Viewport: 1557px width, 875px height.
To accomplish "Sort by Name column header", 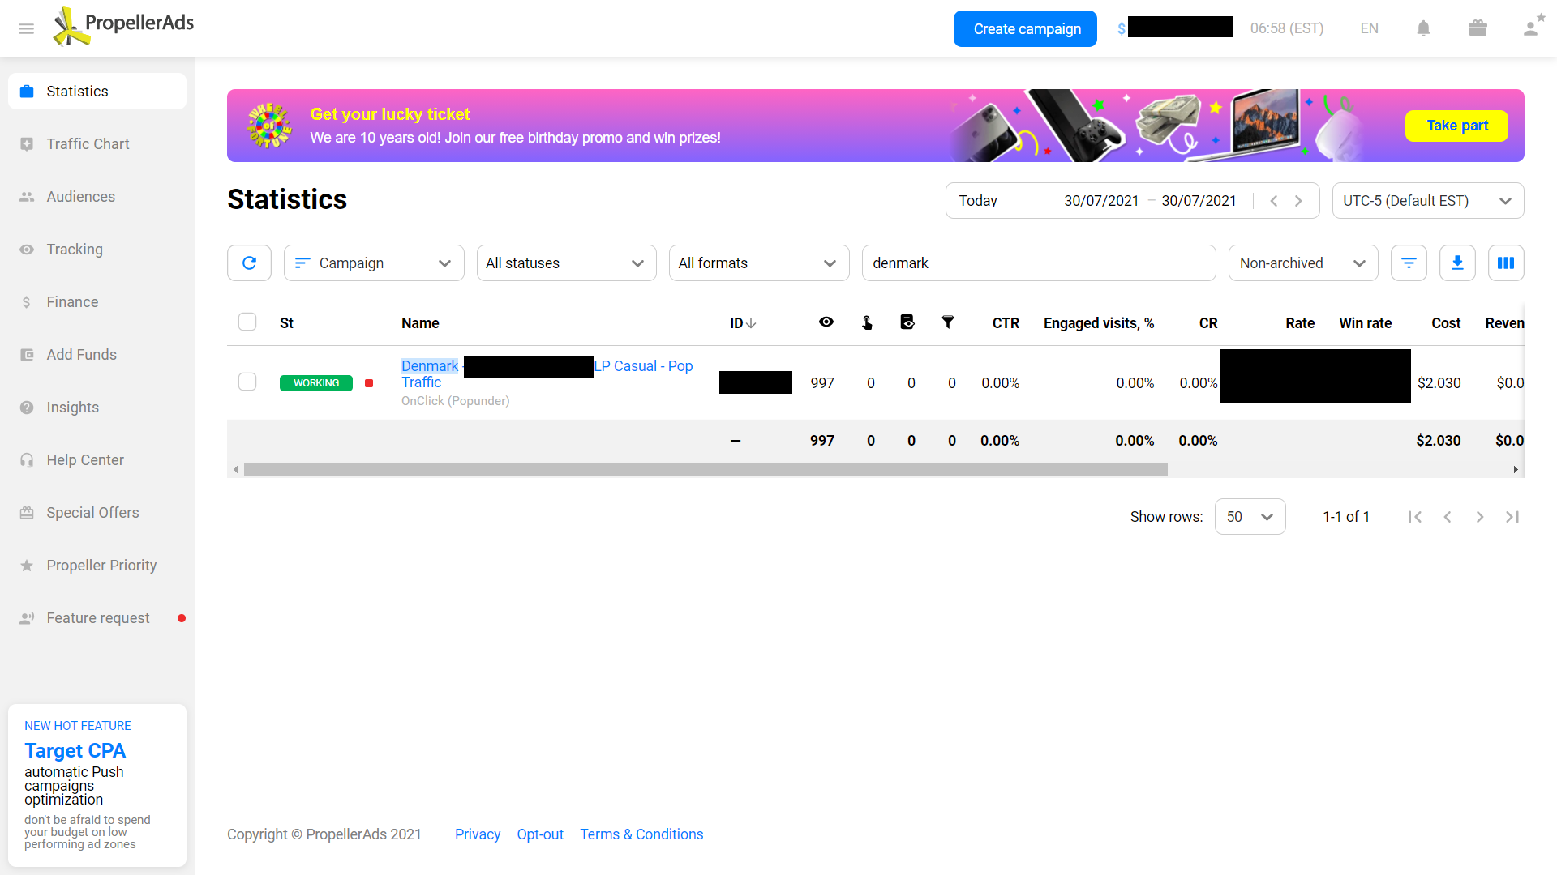I will click(420, 323).
